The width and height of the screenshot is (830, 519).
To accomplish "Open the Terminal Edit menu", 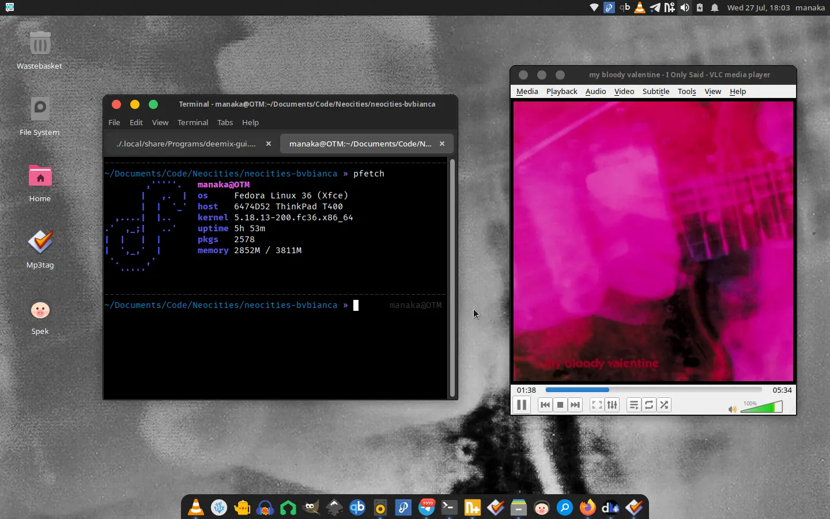I will pyautogui.click(x=136, y=122).
